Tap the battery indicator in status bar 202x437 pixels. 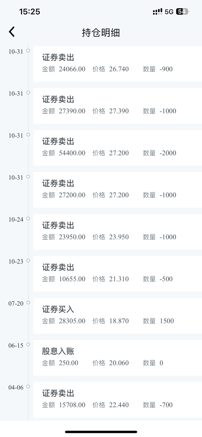click(182, 12)
